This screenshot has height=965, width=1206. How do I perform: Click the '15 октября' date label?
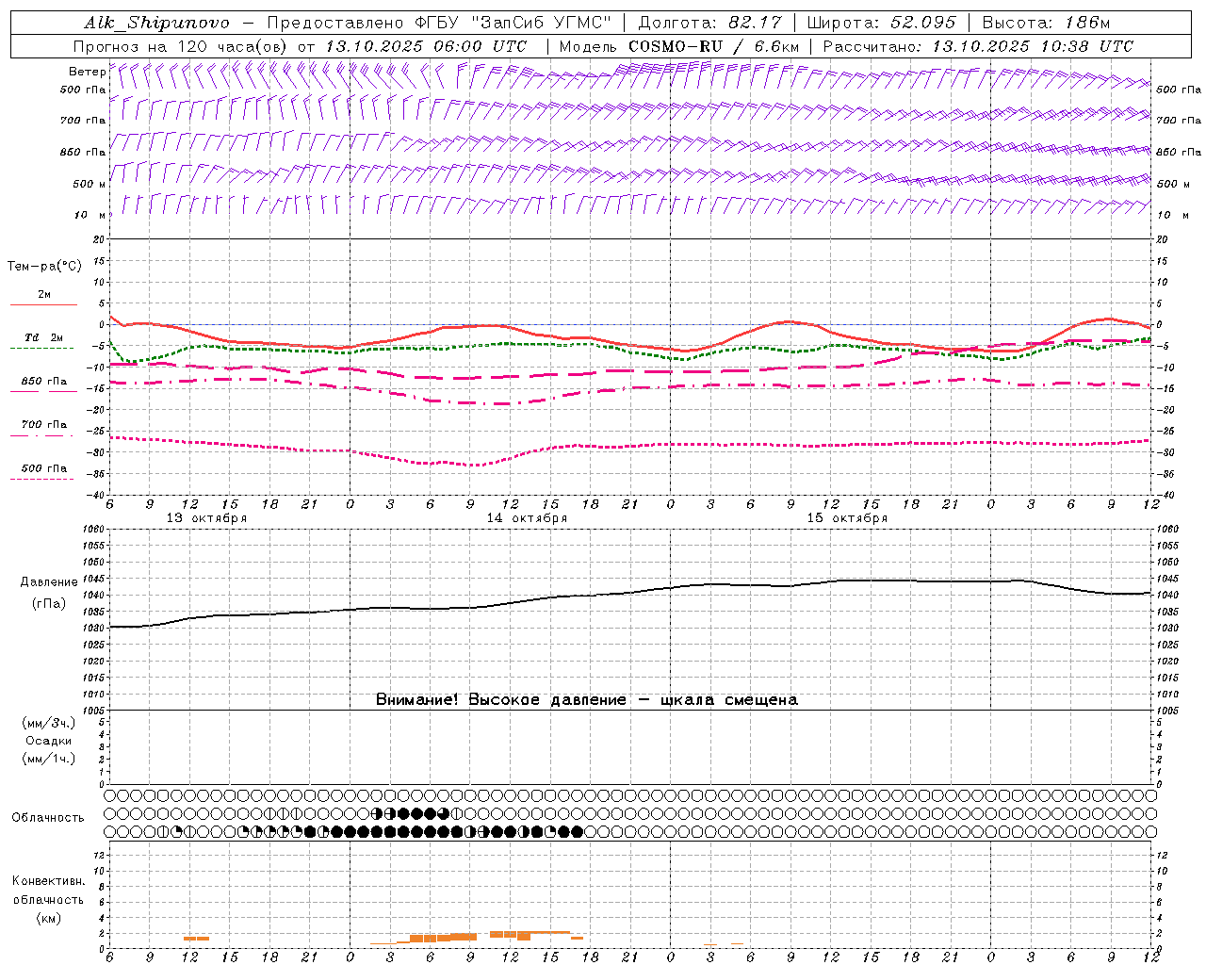[847, 518]
